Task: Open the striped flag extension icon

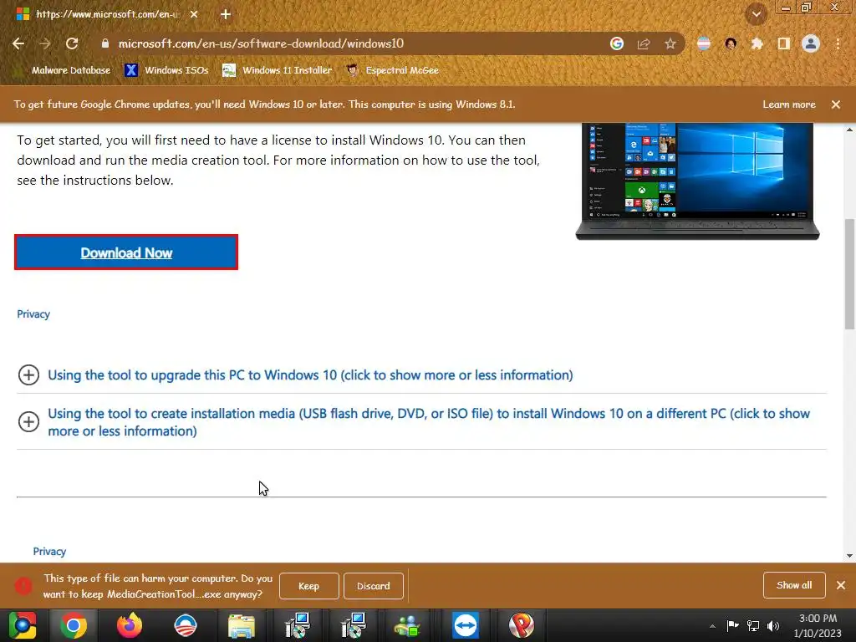Action: point(704,43)
